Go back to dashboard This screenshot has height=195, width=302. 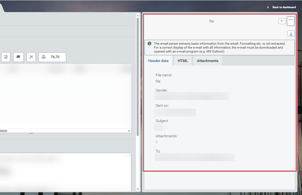(x=284, y=7)
